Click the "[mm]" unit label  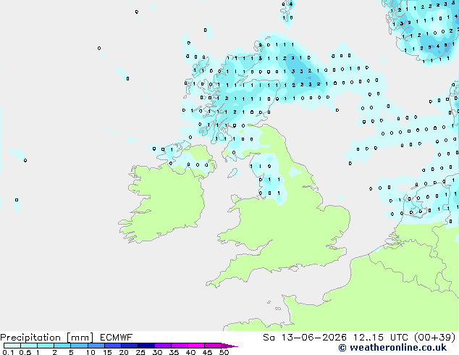(80, 338)
